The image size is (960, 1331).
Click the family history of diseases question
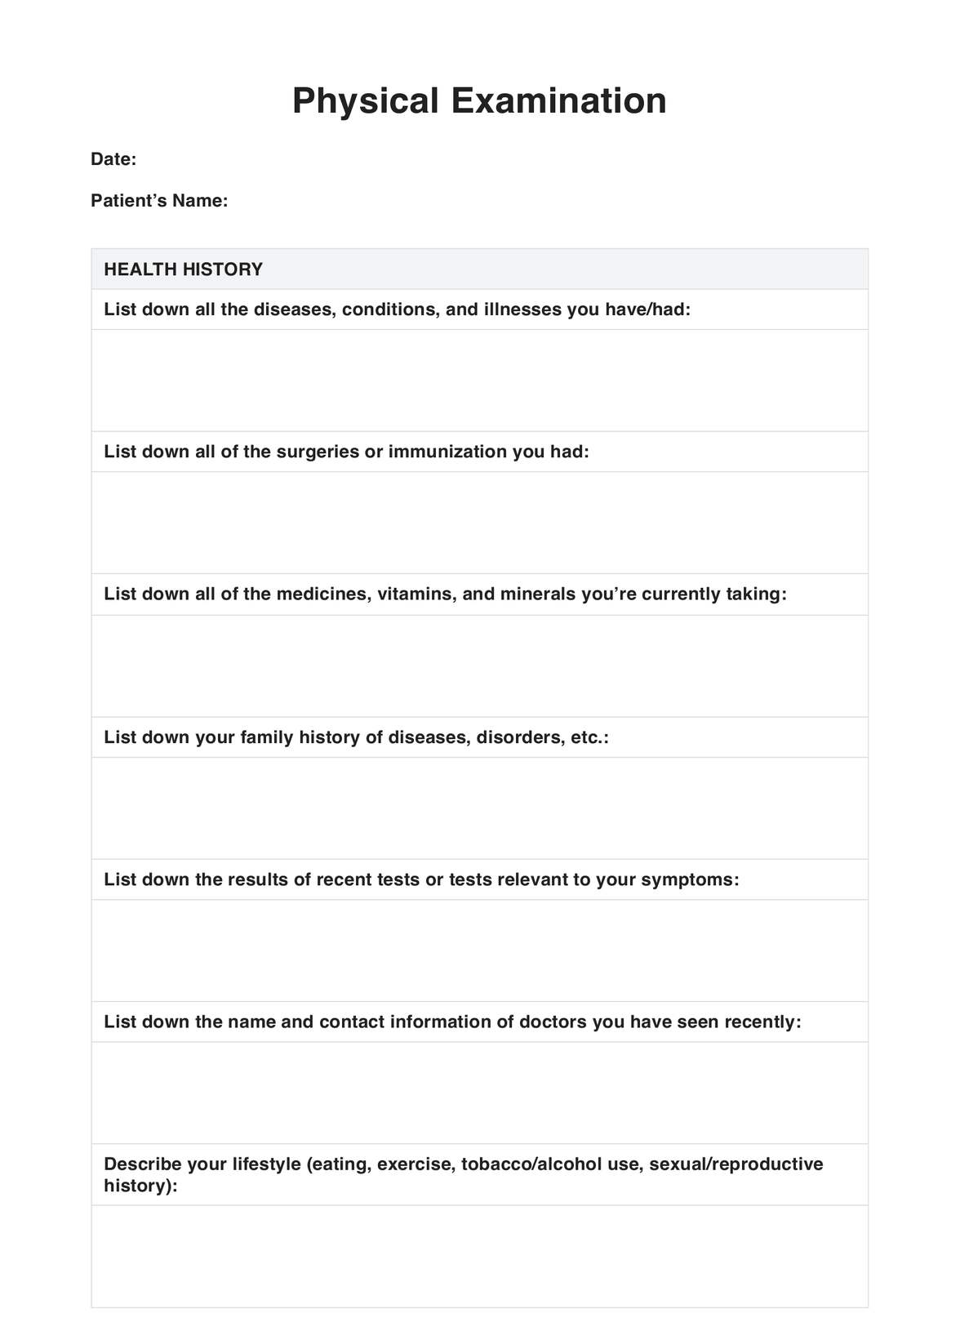356,737
